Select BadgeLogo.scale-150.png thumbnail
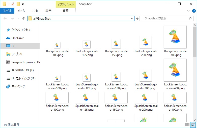The height and width of the screenshot is (128, 197). [116, 44]
